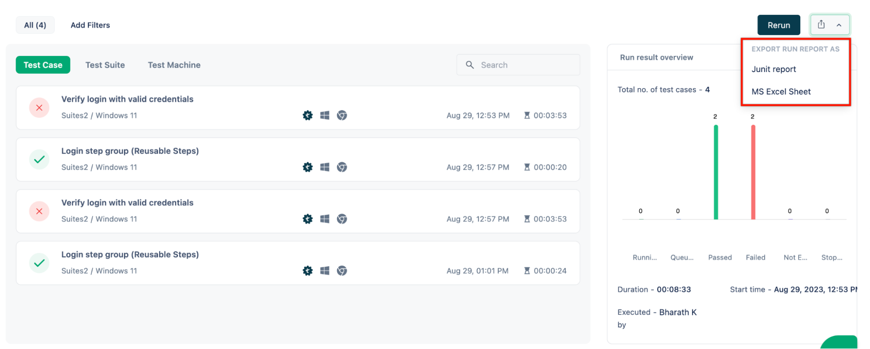Click Windows icon in 12:53 PM Verify login row
This screenshot has width=870, height=349.
[325, 115]
